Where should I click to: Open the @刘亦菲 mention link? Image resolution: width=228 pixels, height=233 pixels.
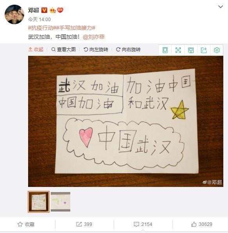[94, 37]
